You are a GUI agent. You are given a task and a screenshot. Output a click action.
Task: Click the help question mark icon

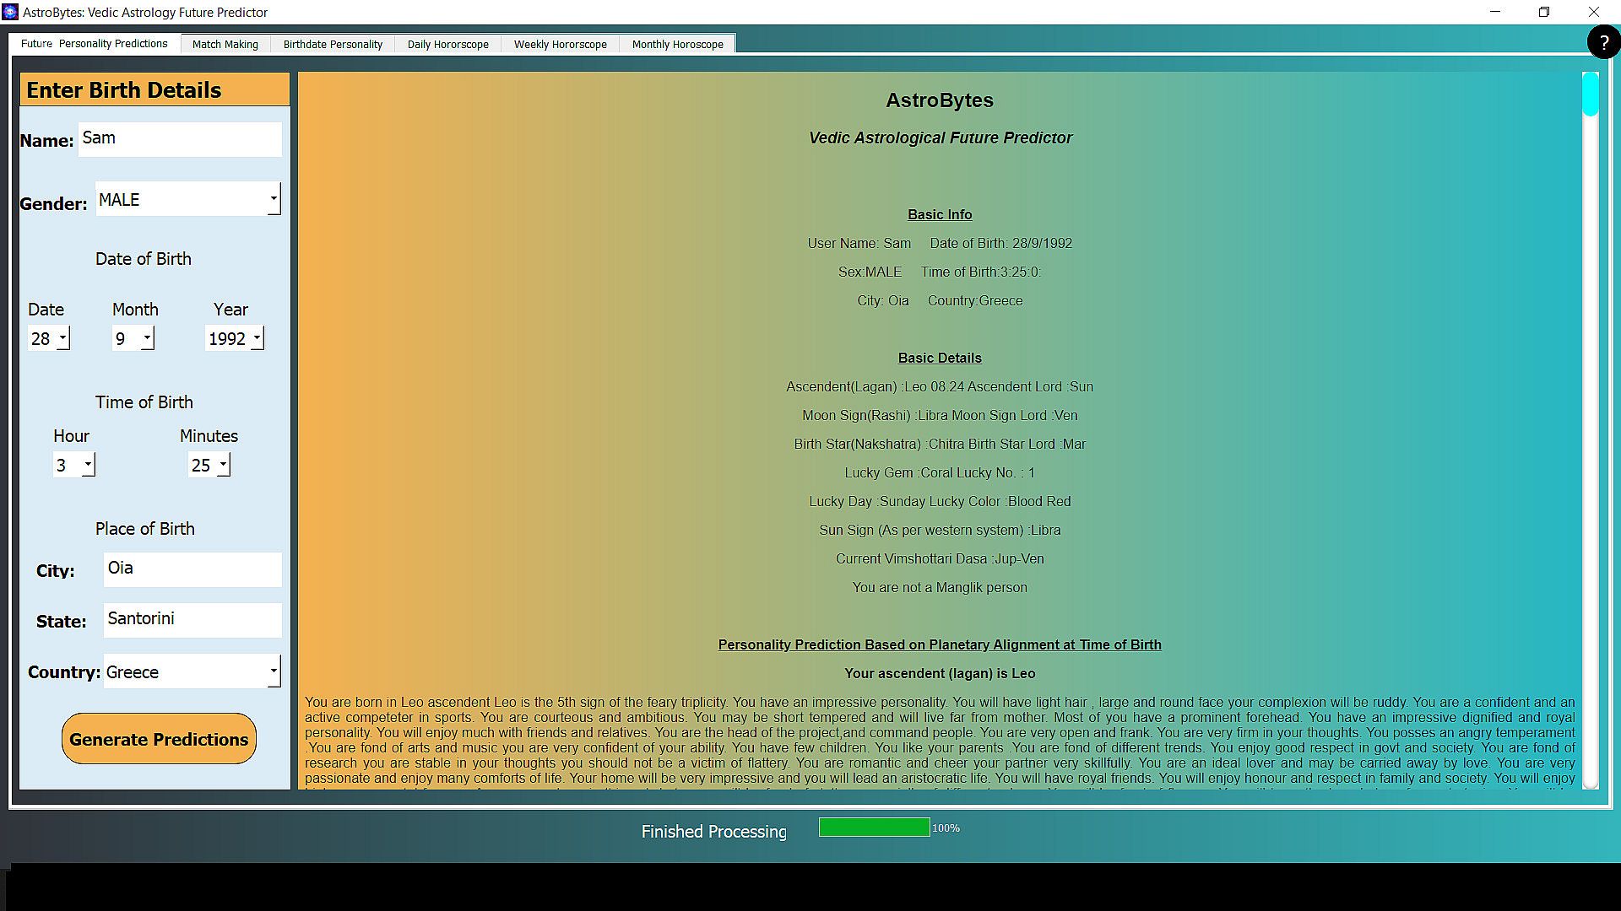(1603, 42)
